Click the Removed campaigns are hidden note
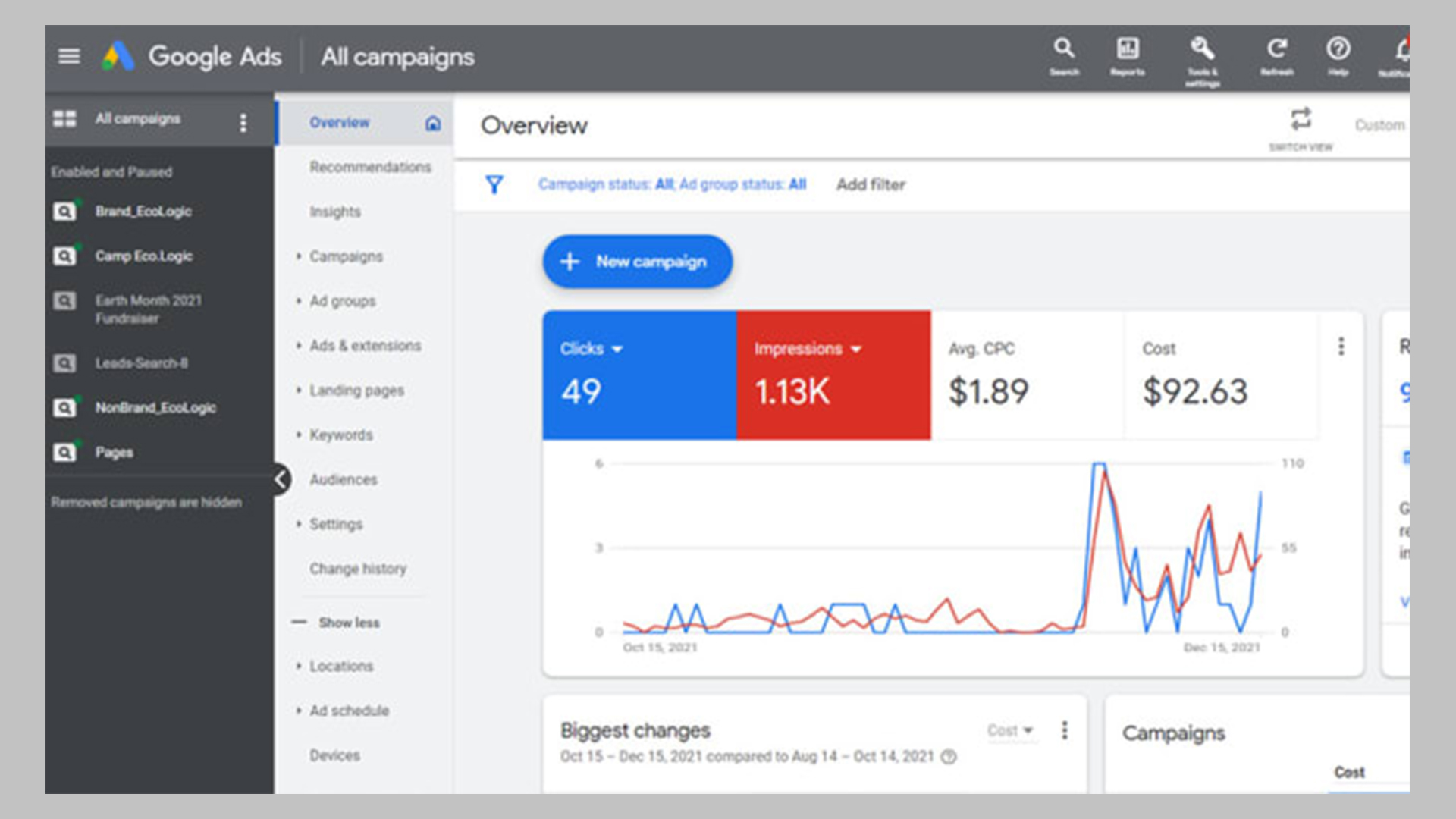Image resolution: width=1456 pixels, height=819 pixels. pyautogui.click(x=146, y=502)
